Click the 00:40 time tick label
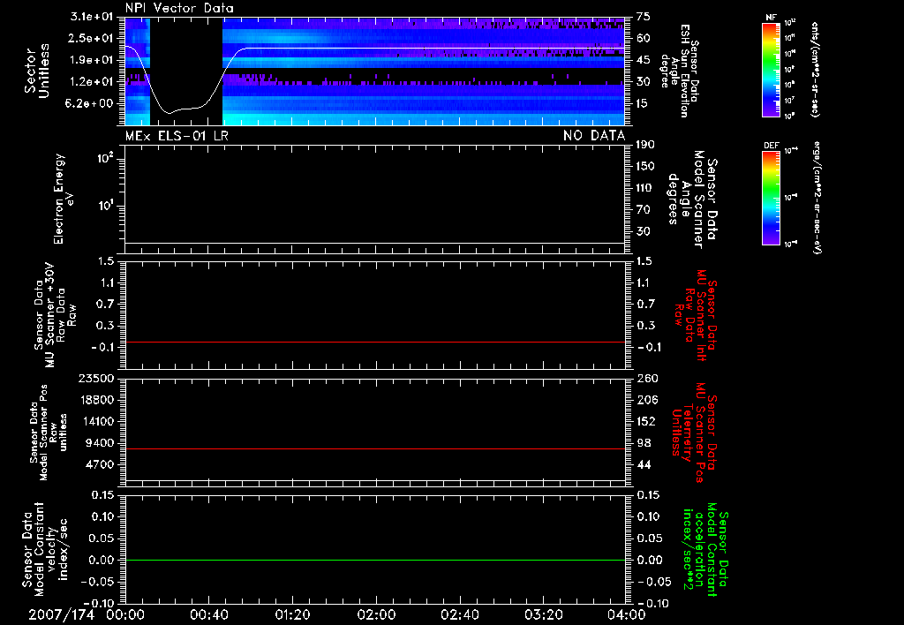 pos(208,614)
